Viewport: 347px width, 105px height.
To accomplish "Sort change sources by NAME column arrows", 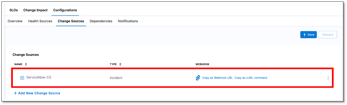I will pyautogui.click(x=26, y=64).
